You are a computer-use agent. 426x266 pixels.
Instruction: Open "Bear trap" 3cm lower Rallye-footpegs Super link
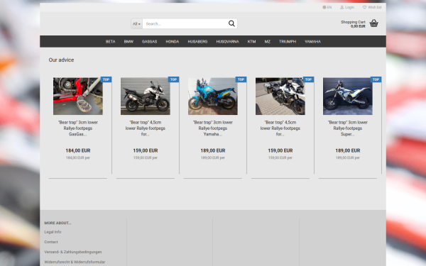(347, 128)
